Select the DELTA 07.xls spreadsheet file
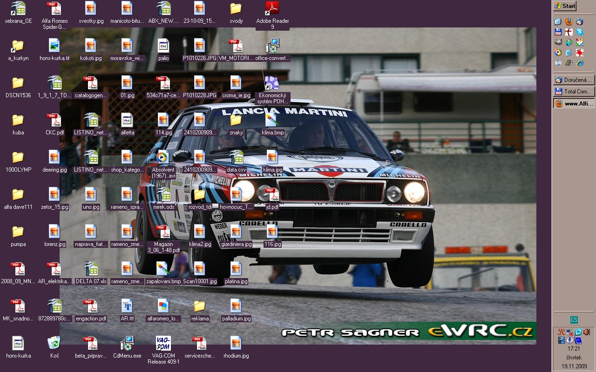Viewport: 596px width, 372px height. click(91, 269)
